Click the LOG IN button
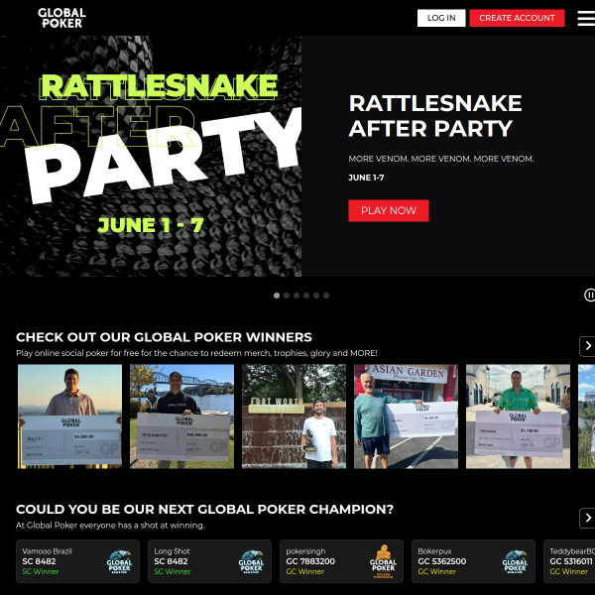 click(x=441, y=18)
